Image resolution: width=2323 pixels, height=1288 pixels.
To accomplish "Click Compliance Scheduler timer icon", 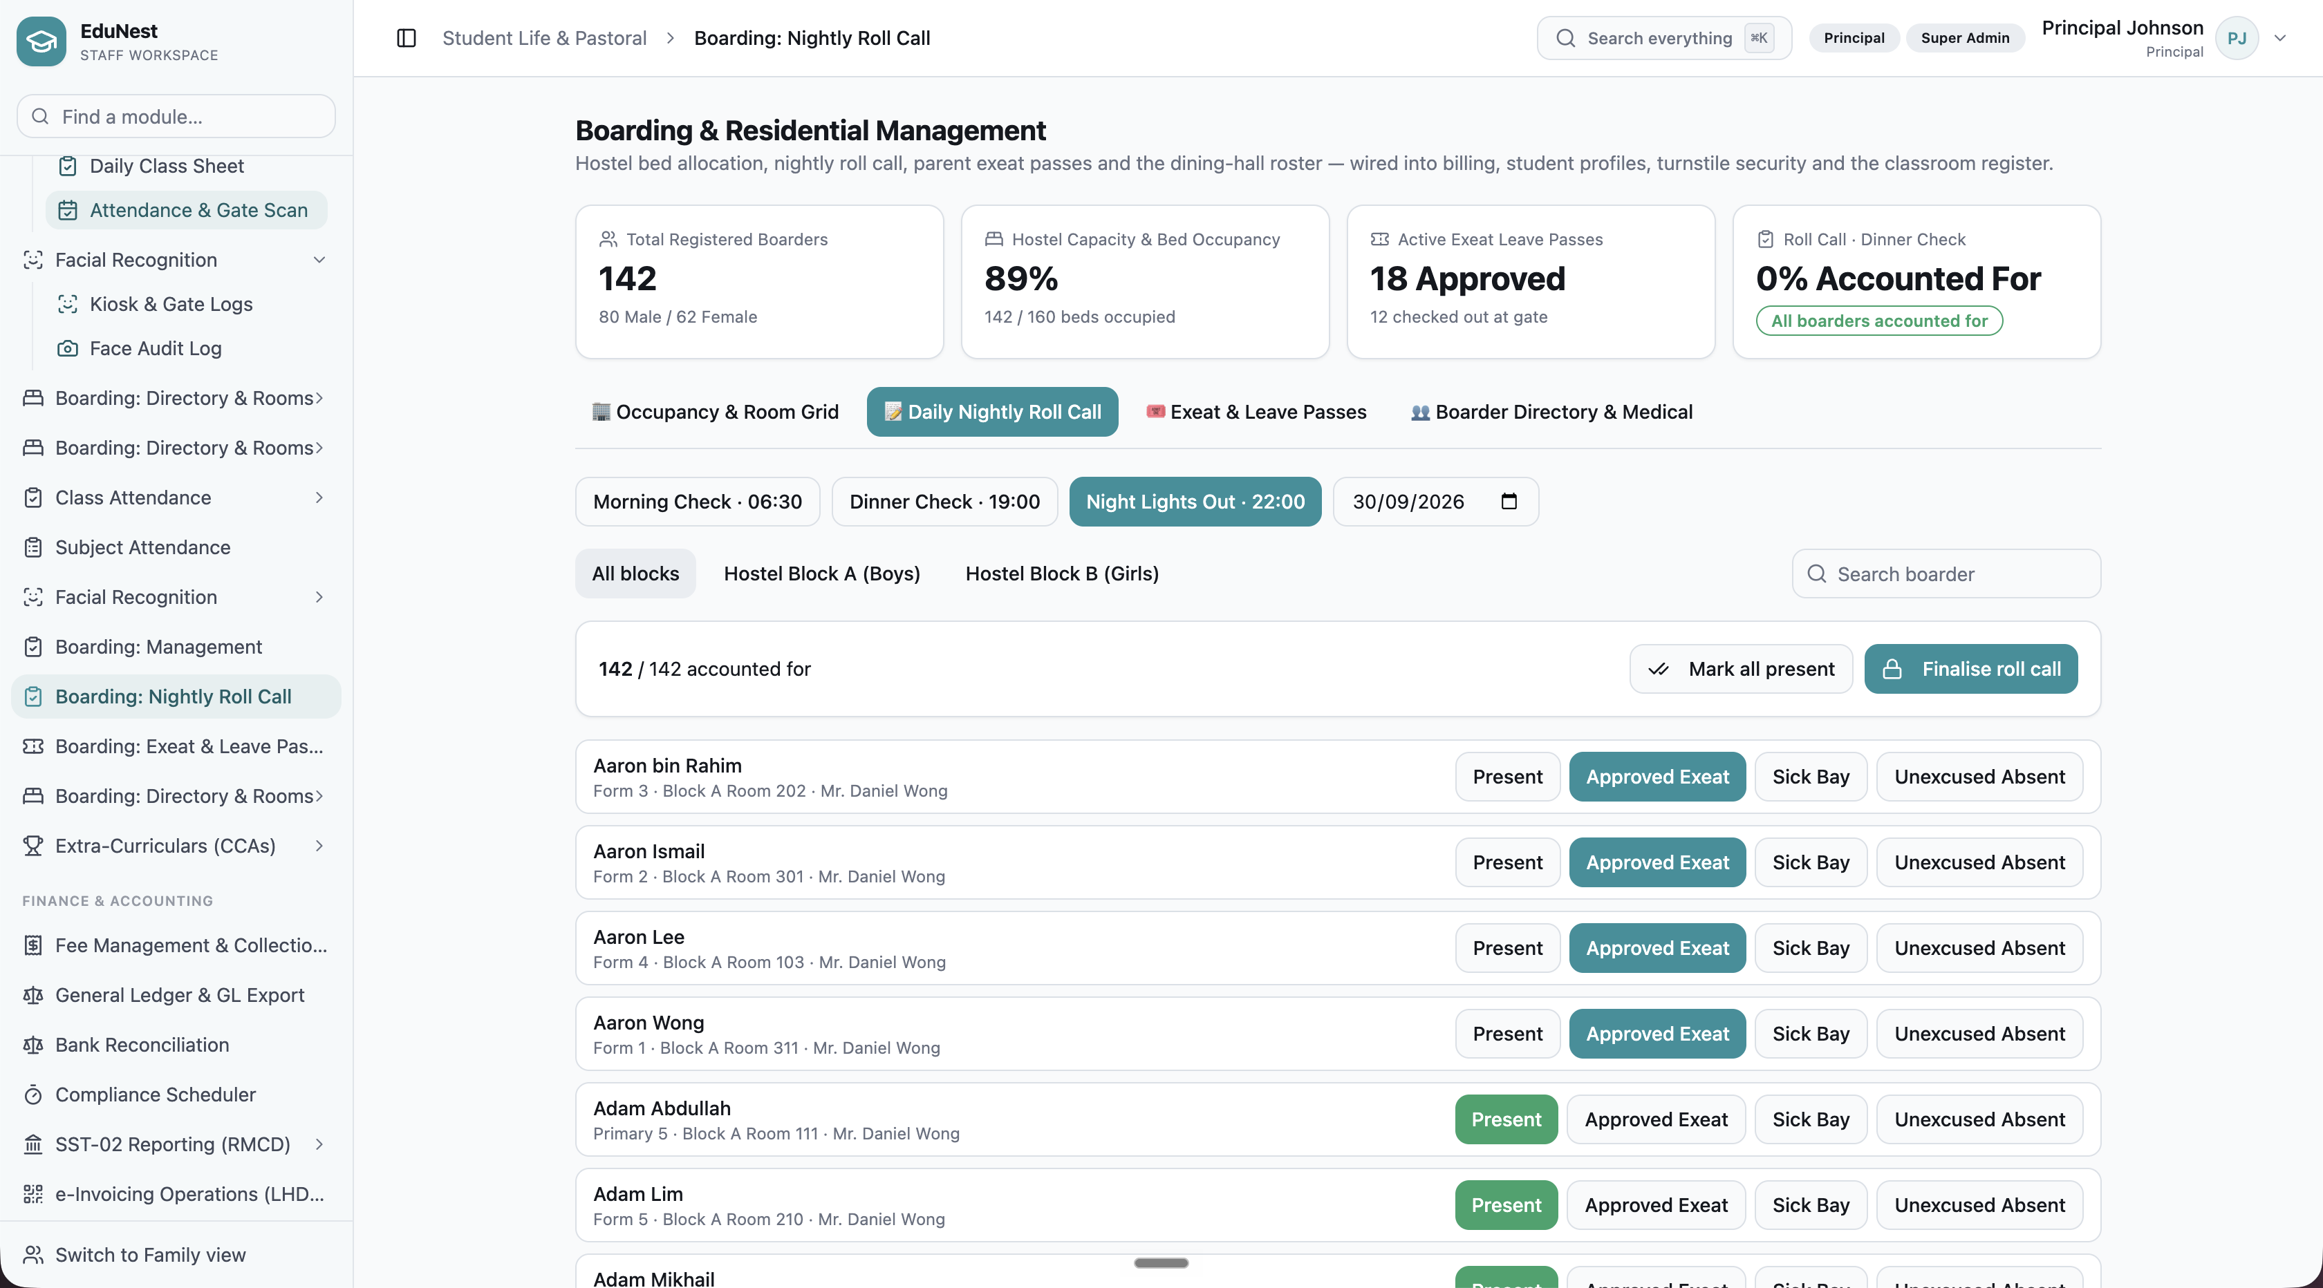I will (33, 1095).
